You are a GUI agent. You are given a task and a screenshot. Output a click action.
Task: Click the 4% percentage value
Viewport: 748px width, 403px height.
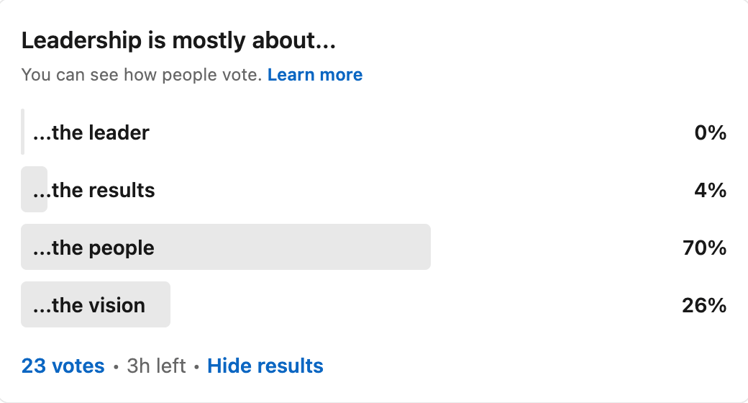(x=711, y=190)
